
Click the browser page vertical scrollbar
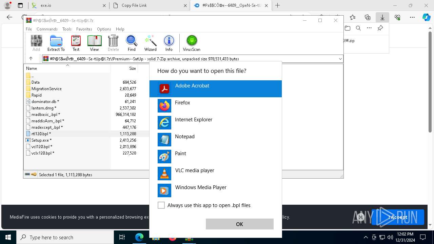(x=430, y=81)
